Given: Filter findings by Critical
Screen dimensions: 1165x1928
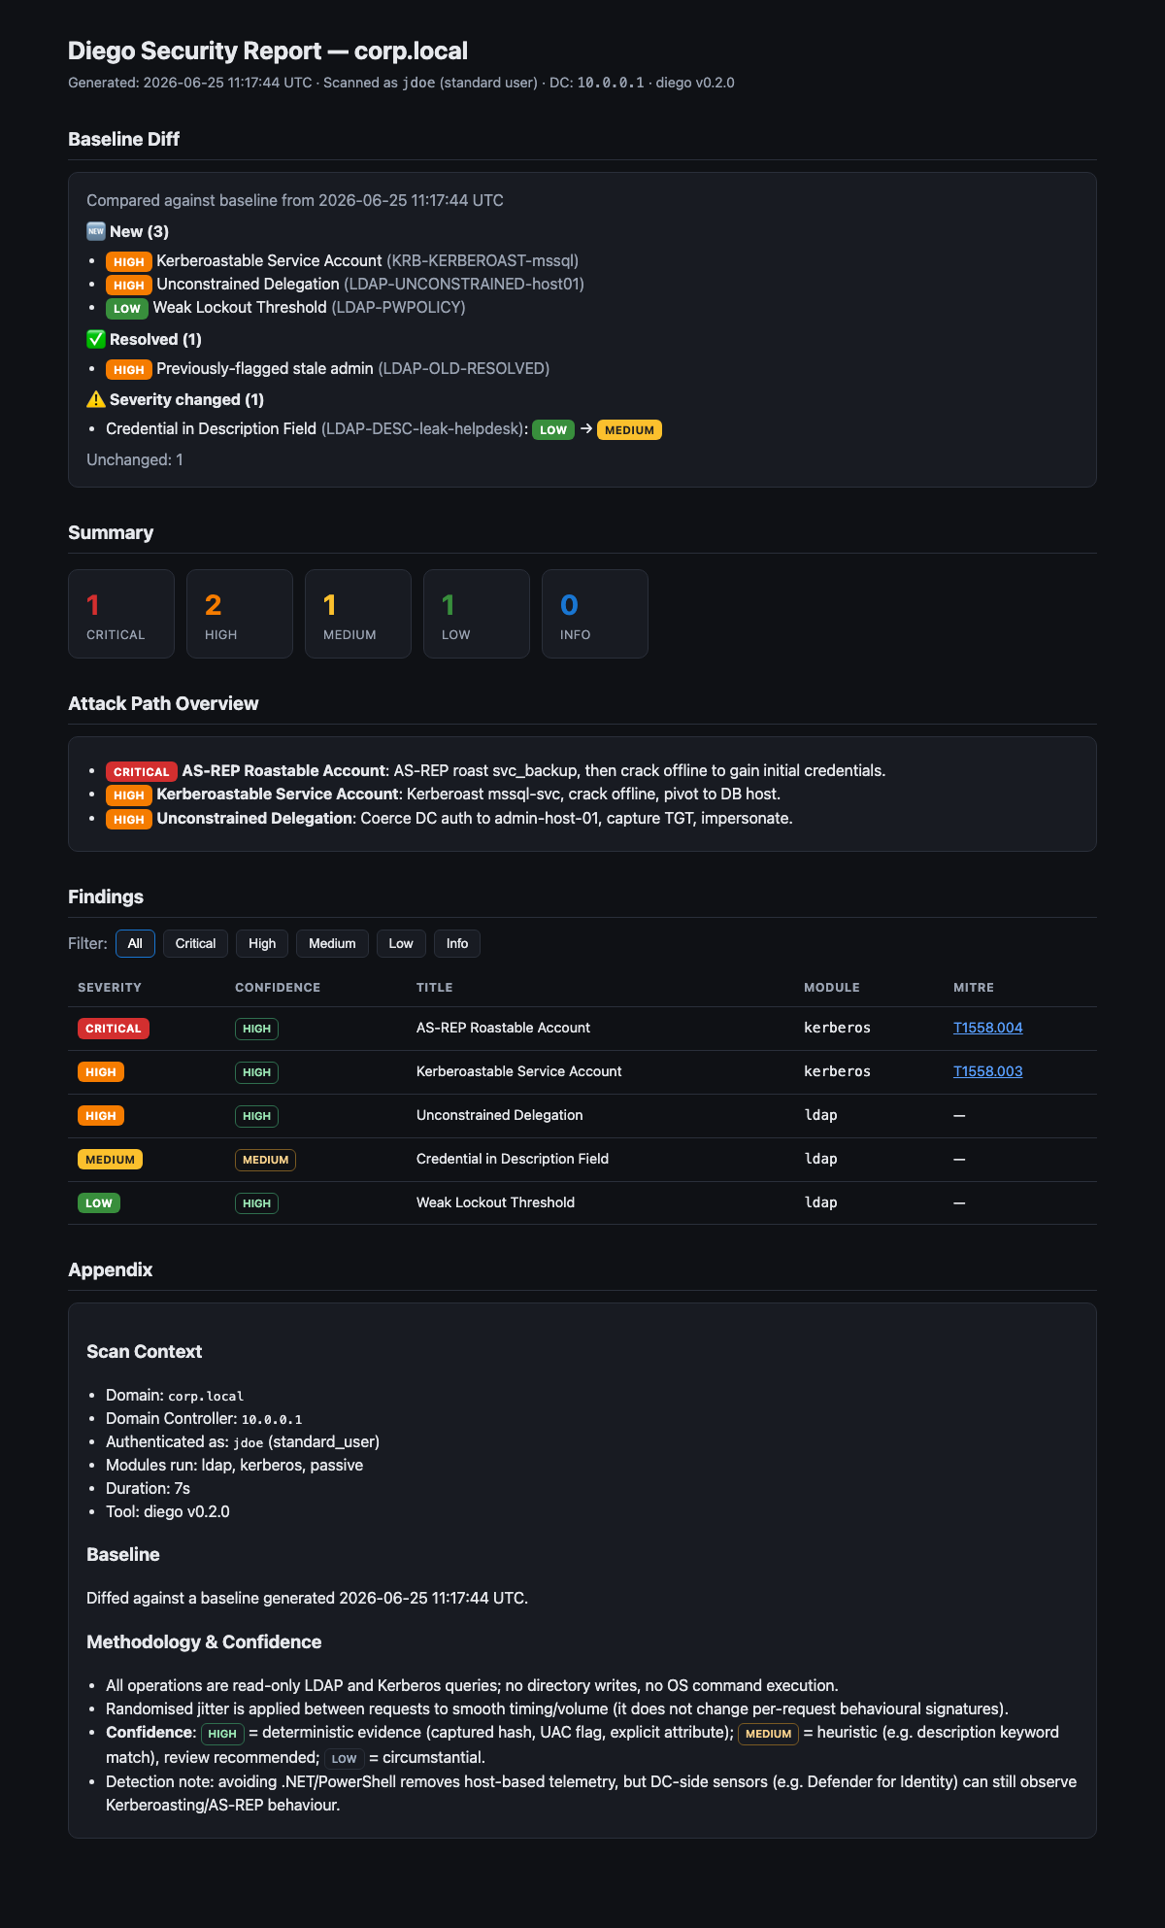Looking at the screenshot, I should (x=195, y=943).
